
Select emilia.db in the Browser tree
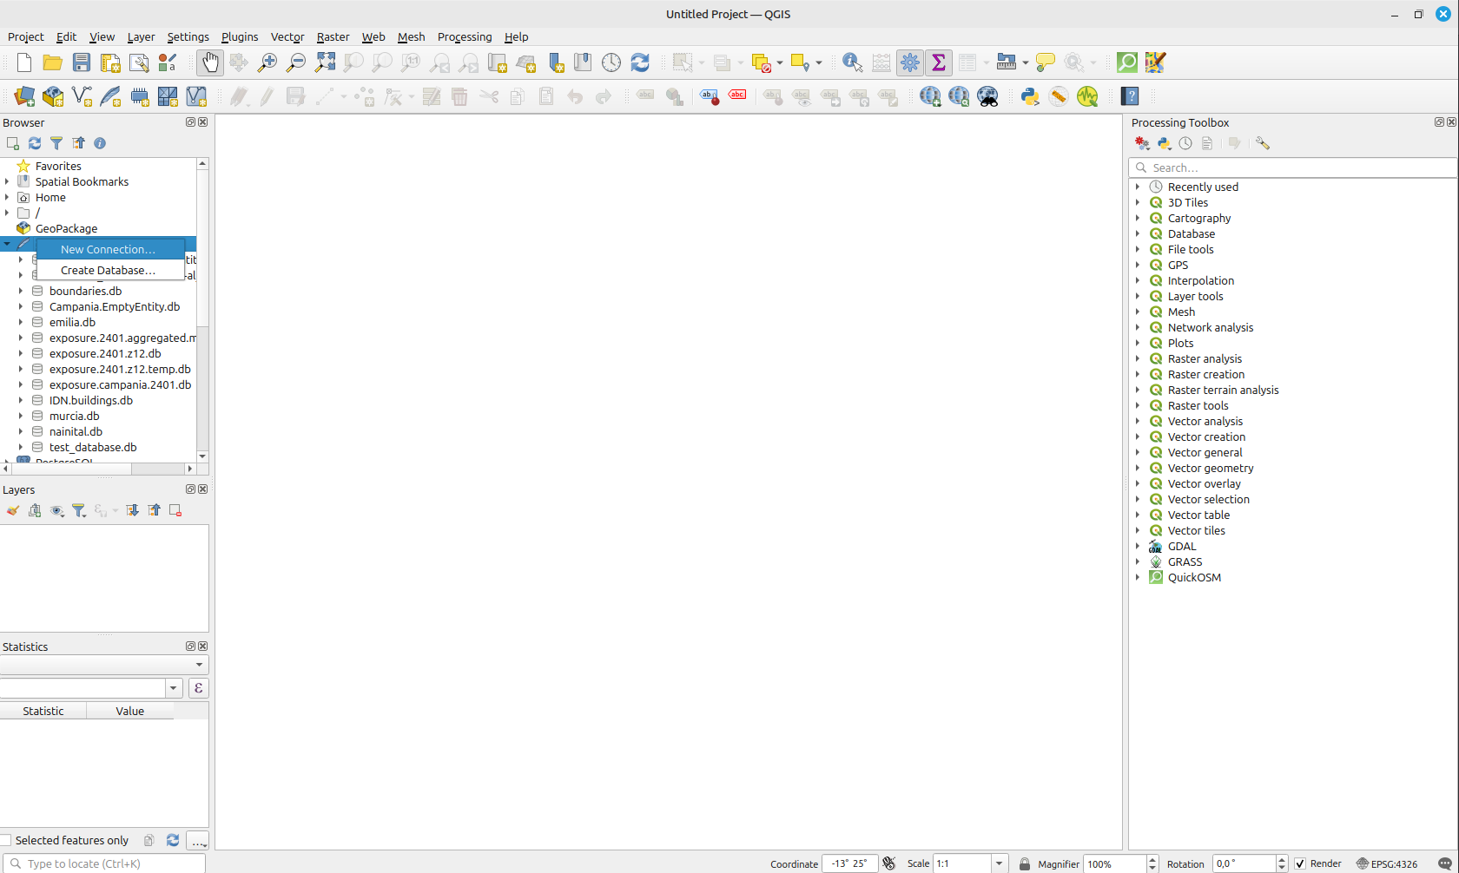click(72, 322)
